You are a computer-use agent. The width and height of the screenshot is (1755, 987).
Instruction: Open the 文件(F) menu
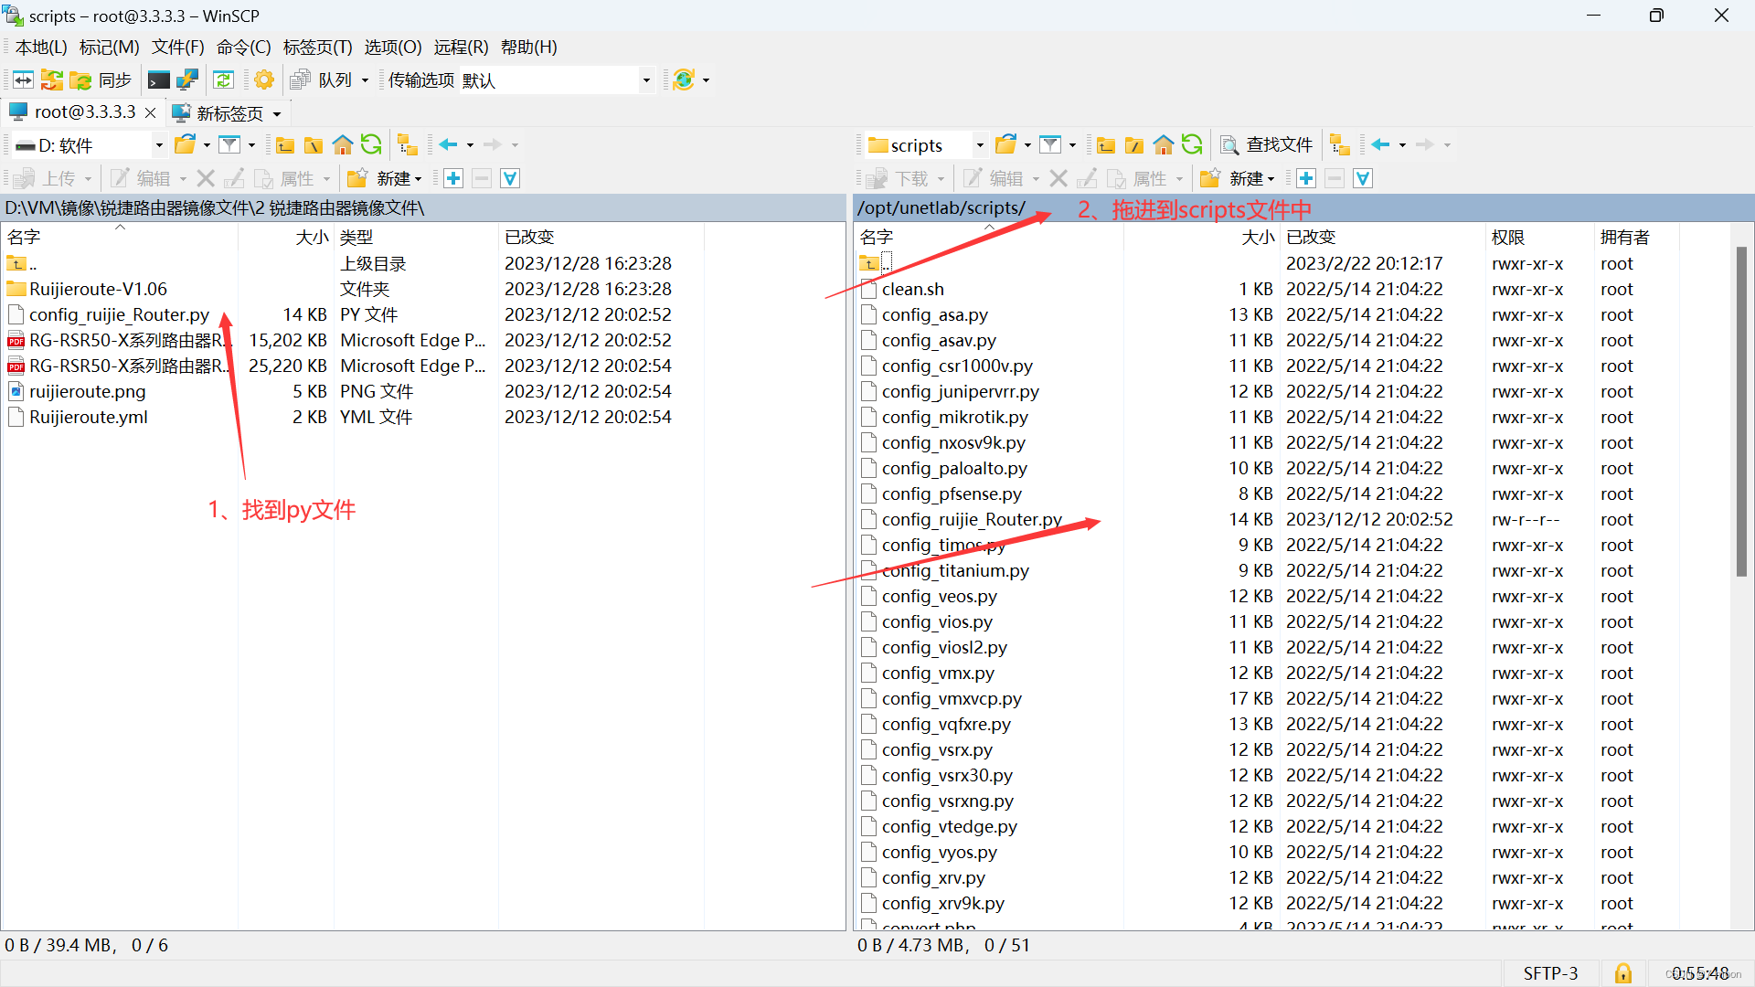178,47
